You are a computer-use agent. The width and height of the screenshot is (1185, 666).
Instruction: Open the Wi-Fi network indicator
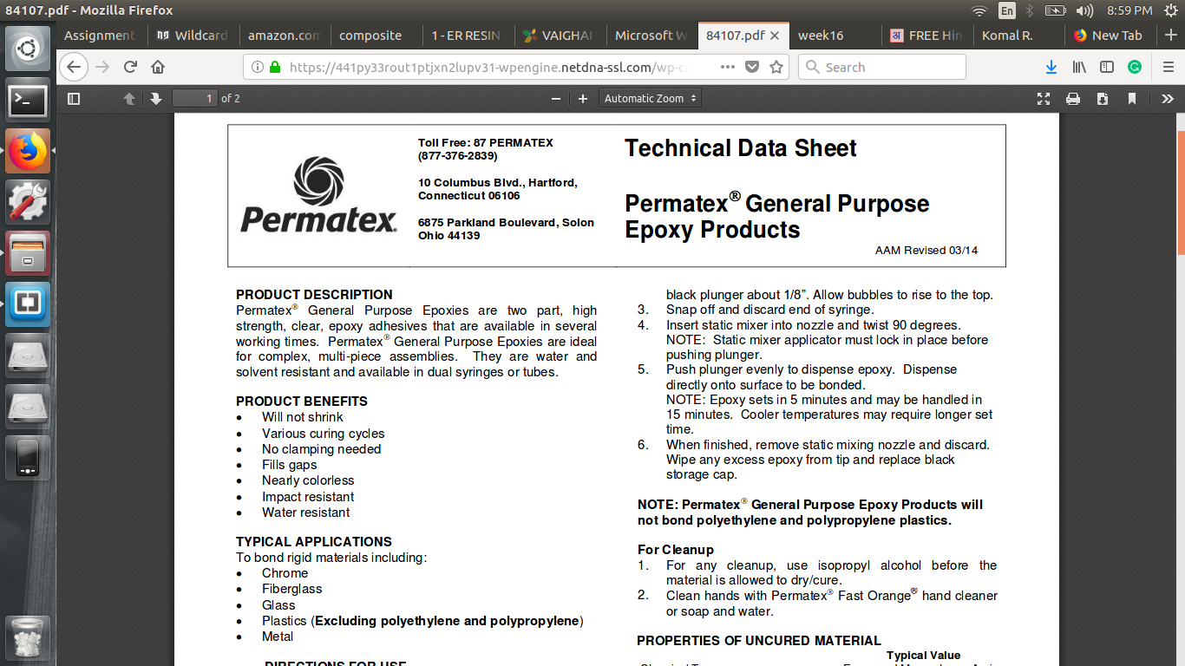(979, 10)
